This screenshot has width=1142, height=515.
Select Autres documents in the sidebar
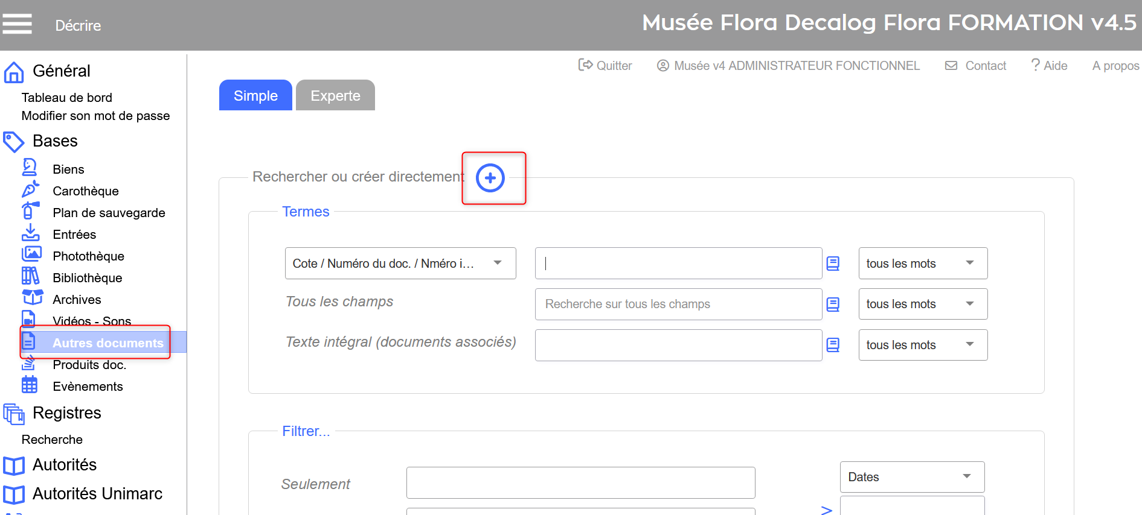point(107,343)
